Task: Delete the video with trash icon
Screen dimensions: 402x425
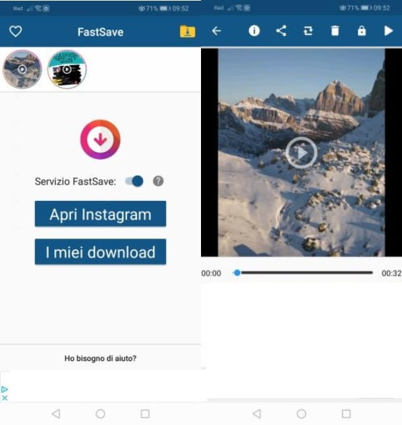Action: pos(335,31)
